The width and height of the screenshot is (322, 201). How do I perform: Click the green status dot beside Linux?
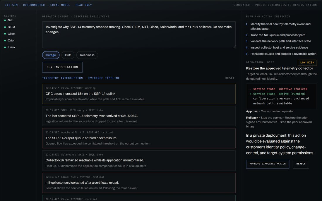pyautogui.click(x=5, y=47)
